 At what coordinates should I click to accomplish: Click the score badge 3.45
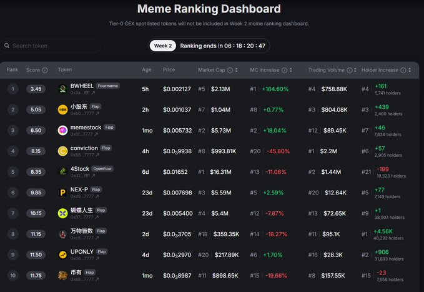(x=36, y=89)
